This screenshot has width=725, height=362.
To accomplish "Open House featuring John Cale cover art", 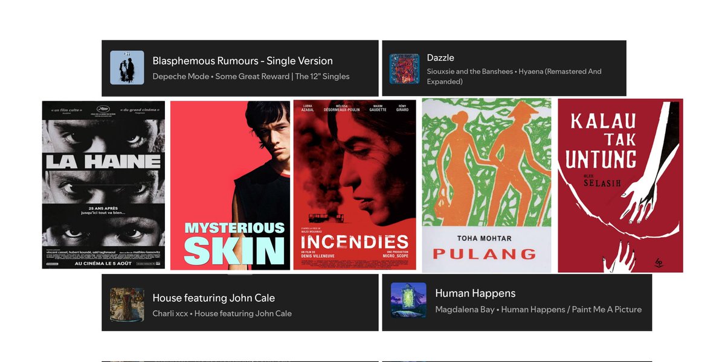I will pyautogui.click(x=127, y=305).
